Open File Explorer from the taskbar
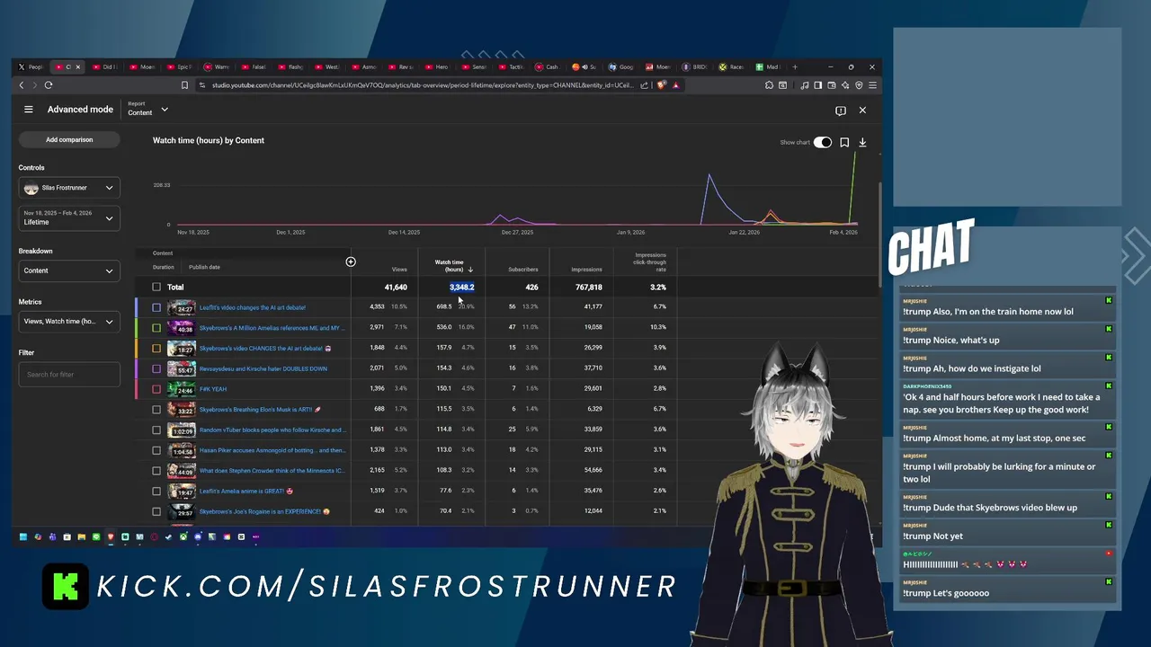 point(81,537)
